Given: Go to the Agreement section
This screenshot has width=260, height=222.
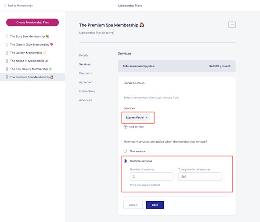Looking at the screenshot, I should click(x=86, y=82).
